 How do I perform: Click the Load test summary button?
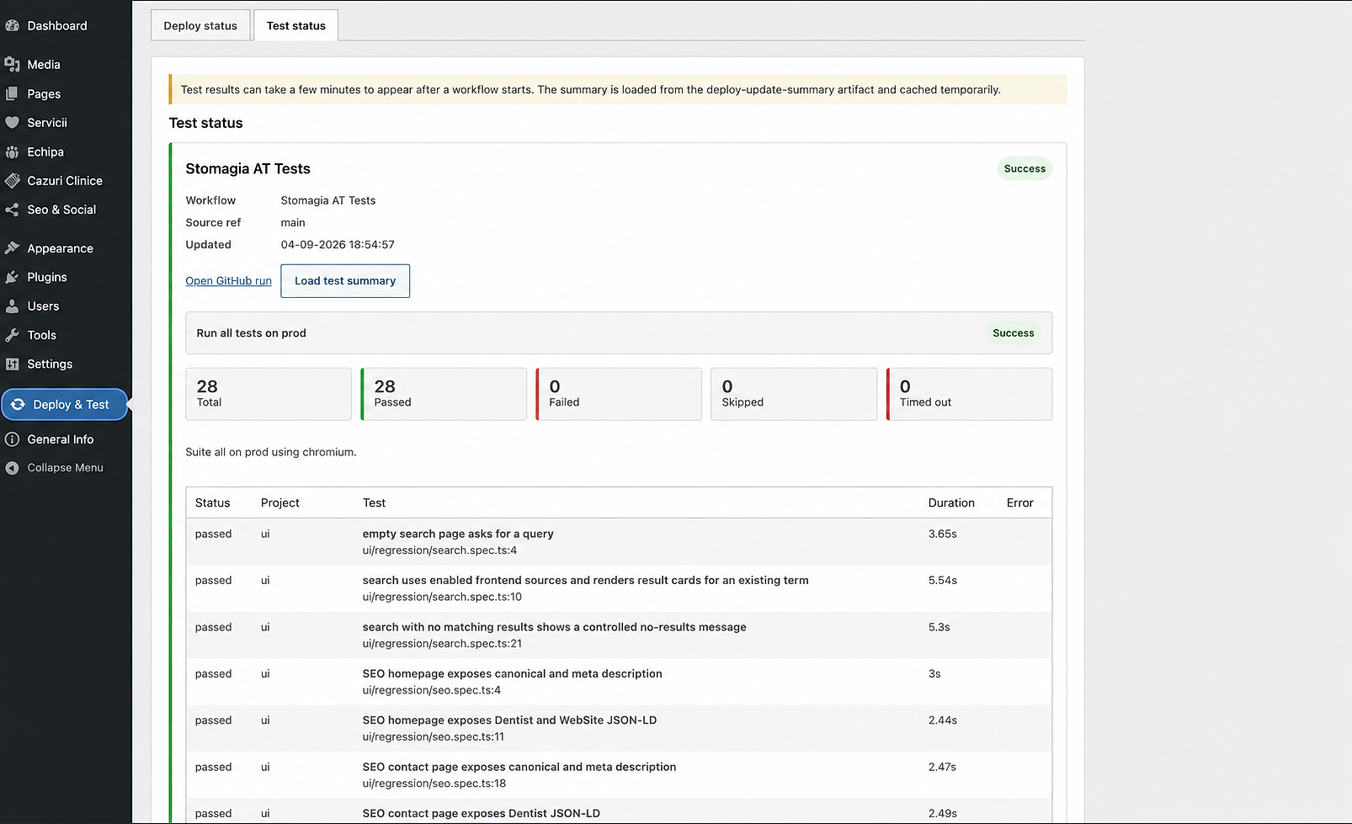click(x=345, y=281)
